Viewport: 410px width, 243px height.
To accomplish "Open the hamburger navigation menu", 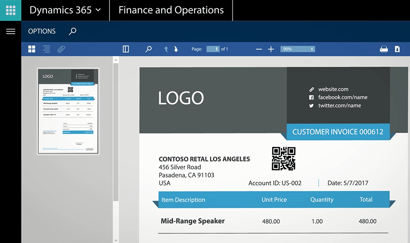I will tap(10, 31).
